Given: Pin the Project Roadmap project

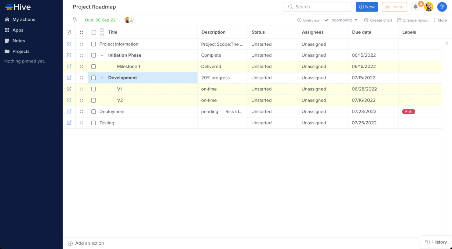Looking at the screenshot, I should pyautogui.click(x=75, y=20).
